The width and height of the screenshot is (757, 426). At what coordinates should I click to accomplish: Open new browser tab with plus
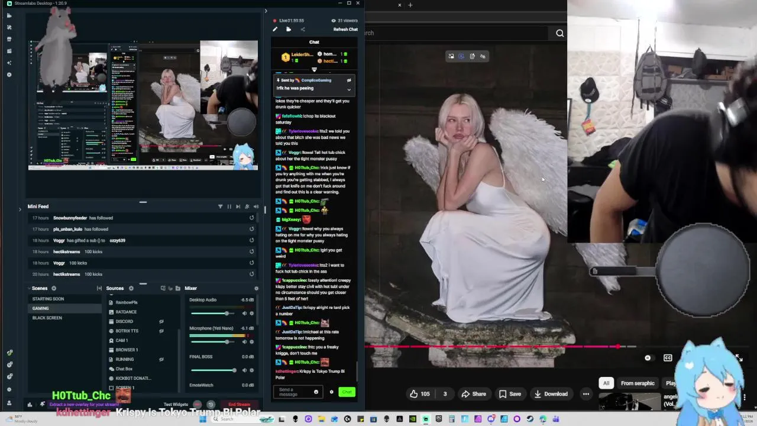coord(410,5)
